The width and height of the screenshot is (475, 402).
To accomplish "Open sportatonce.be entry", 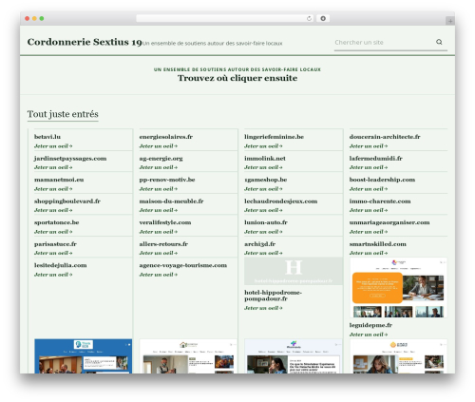I will [x=56, y=222].
